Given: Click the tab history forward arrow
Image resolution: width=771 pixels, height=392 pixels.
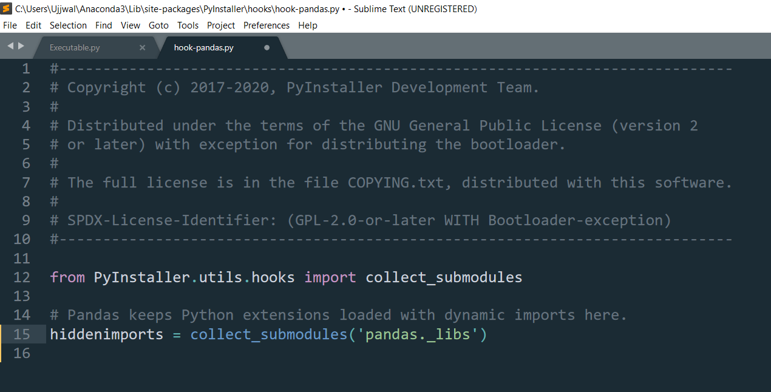Looking at the screenshot, I should tap(22, 46).
